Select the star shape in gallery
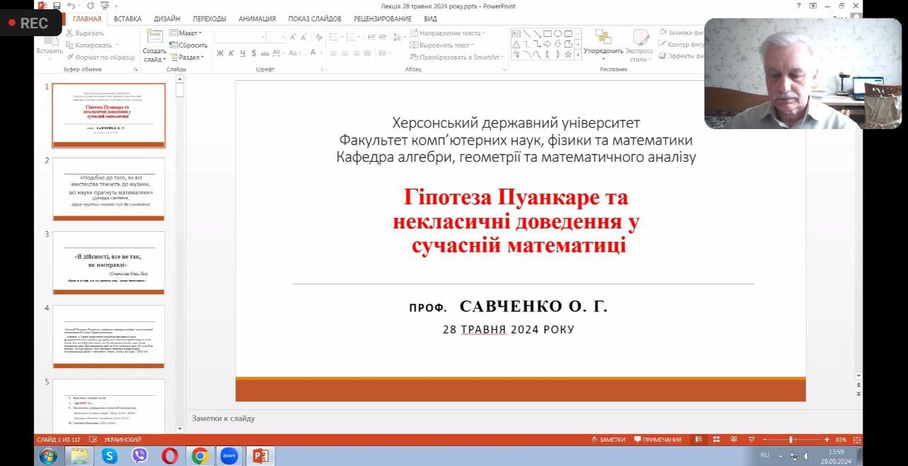Screen dimensions: 908x466 [x=568, y=54]
